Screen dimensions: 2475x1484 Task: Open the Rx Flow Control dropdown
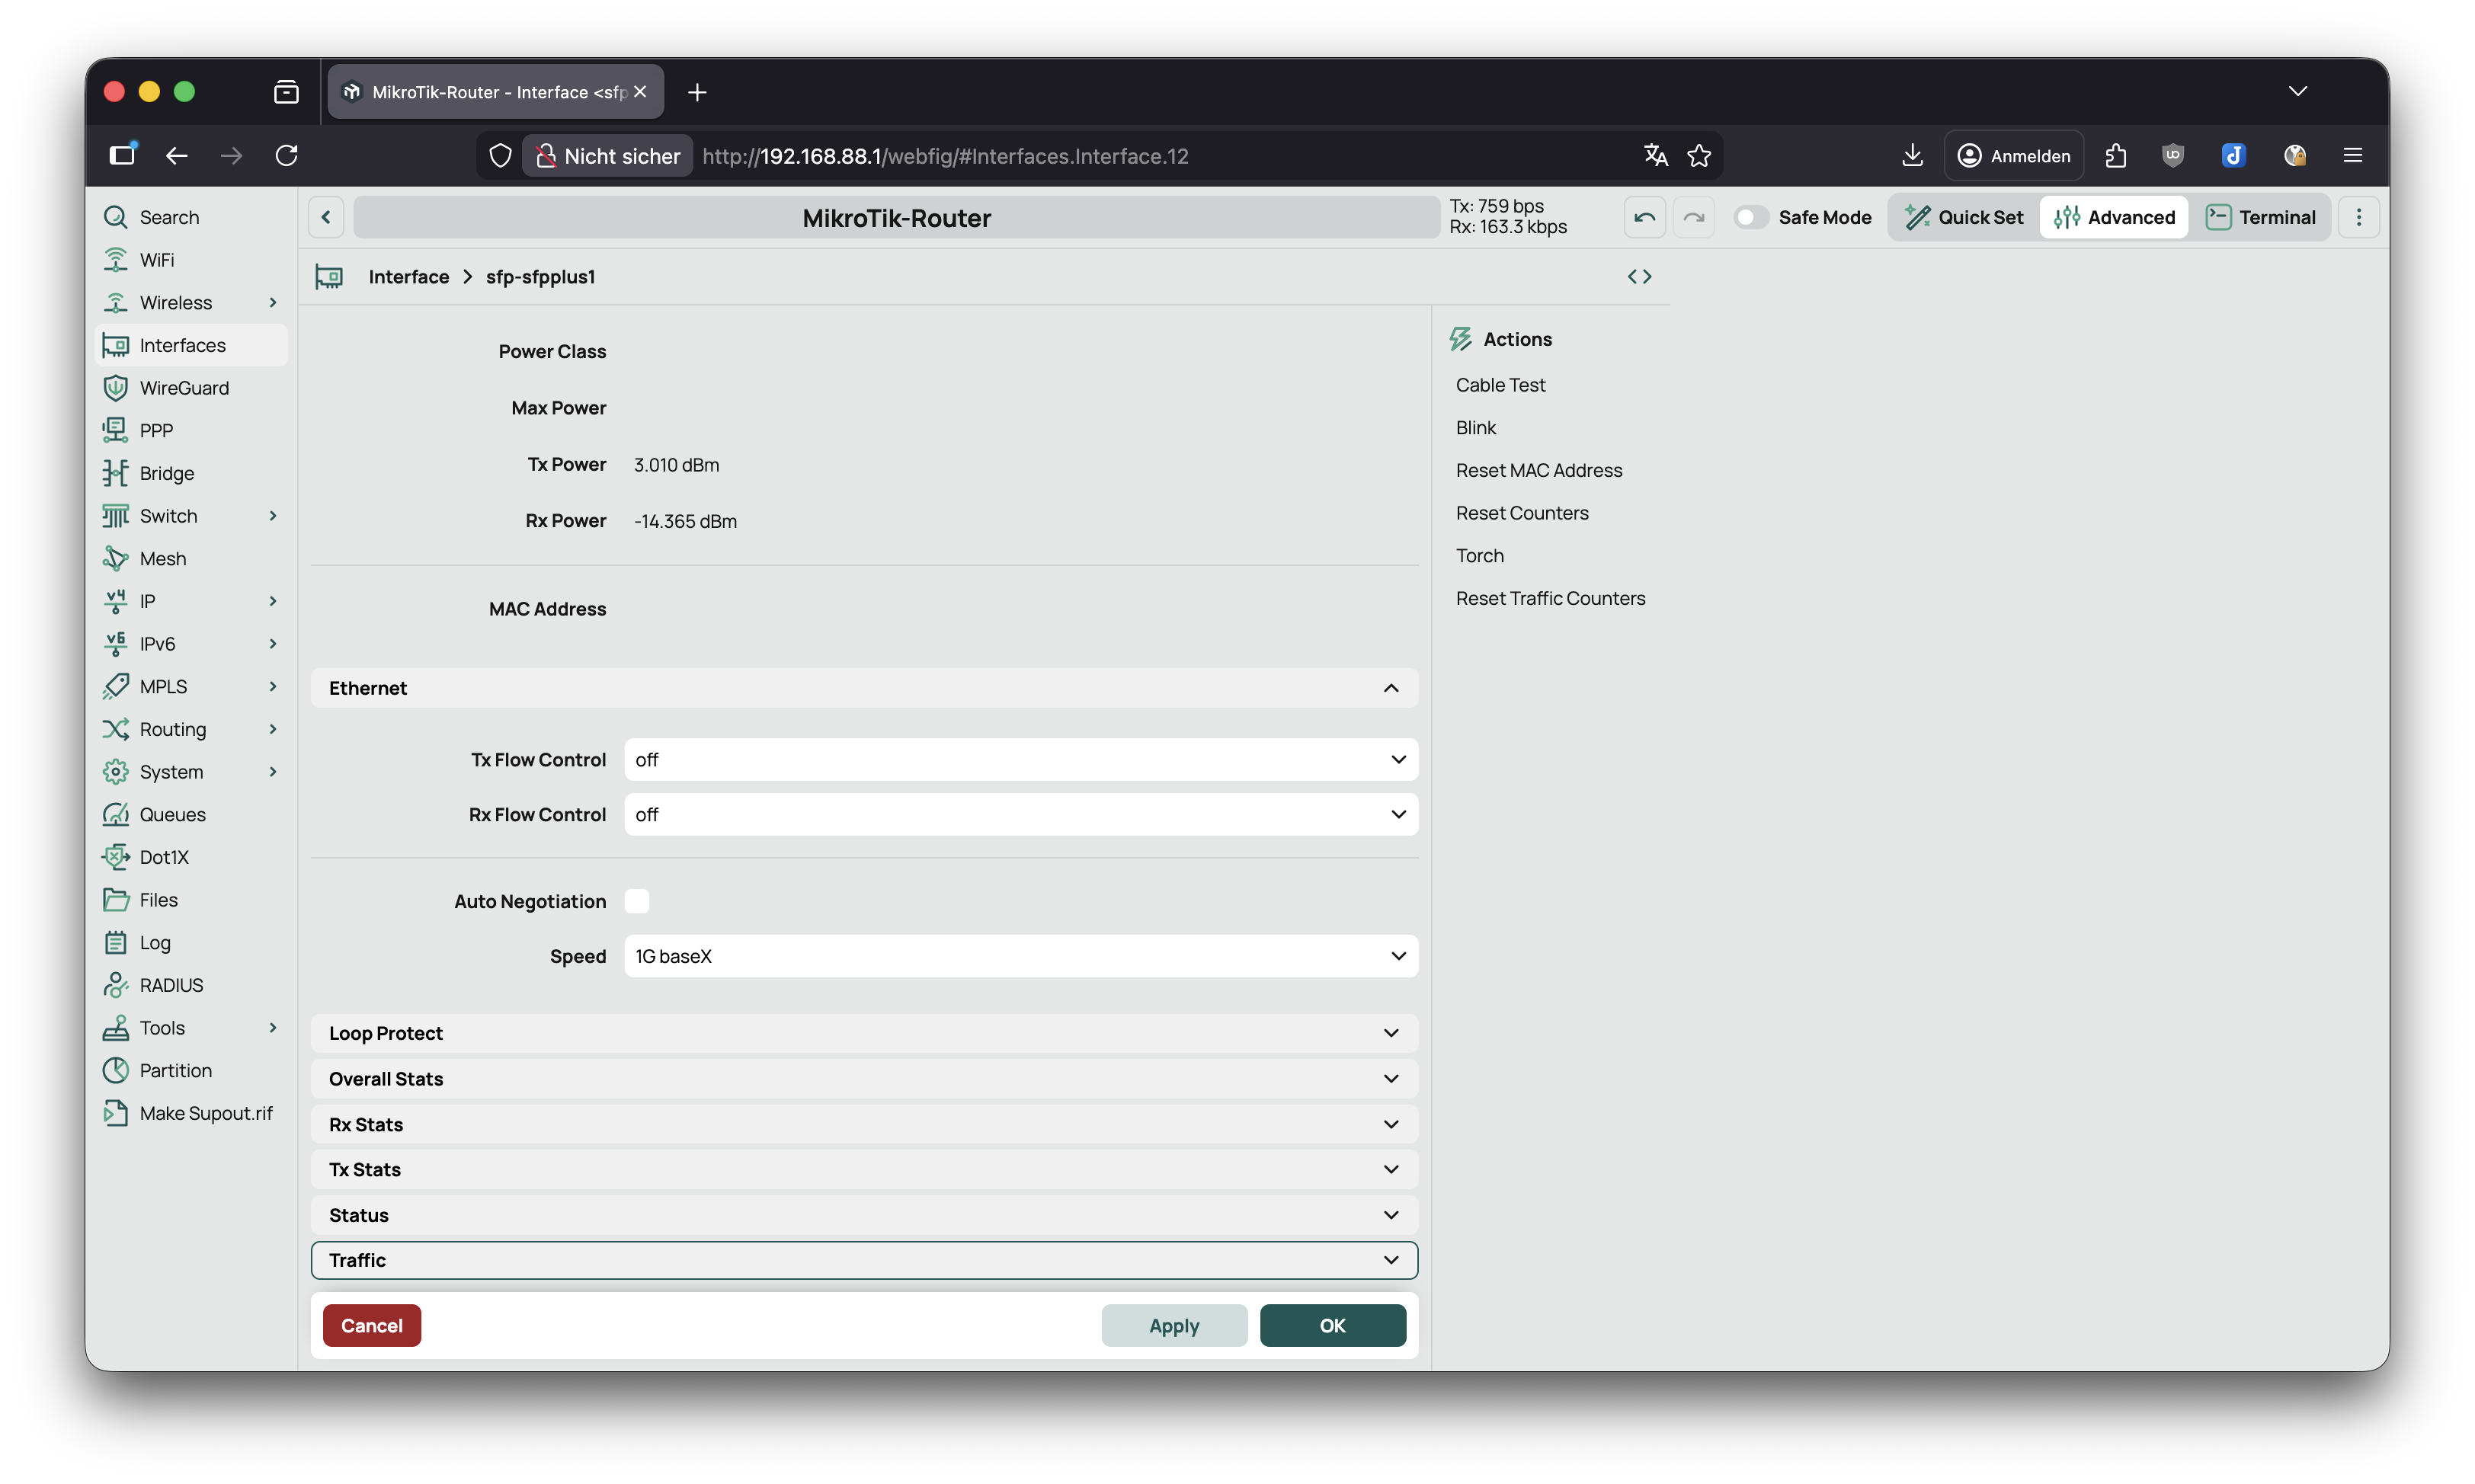(1021, 814)
